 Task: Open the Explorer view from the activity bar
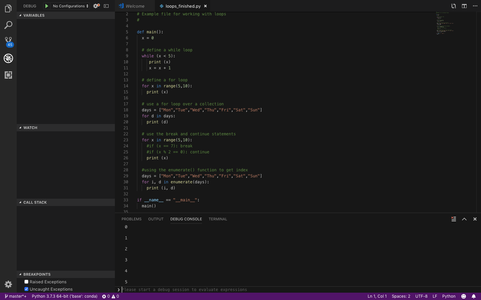(8, 8)
